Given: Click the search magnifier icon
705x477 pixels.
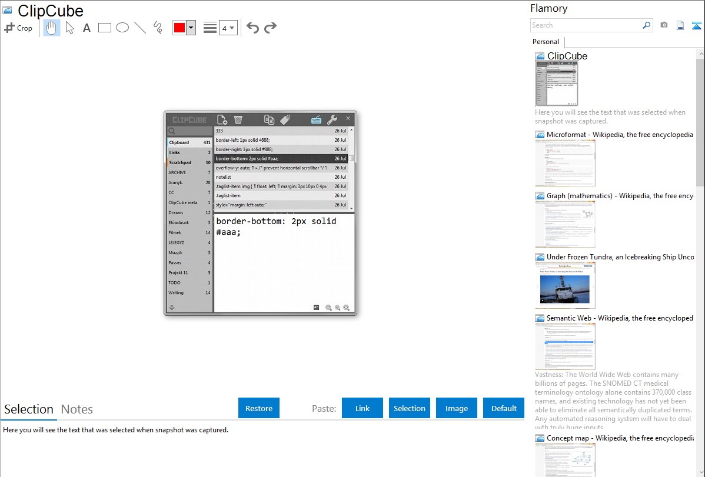Looking at the screenshot, I should click(x=647, y=26).
